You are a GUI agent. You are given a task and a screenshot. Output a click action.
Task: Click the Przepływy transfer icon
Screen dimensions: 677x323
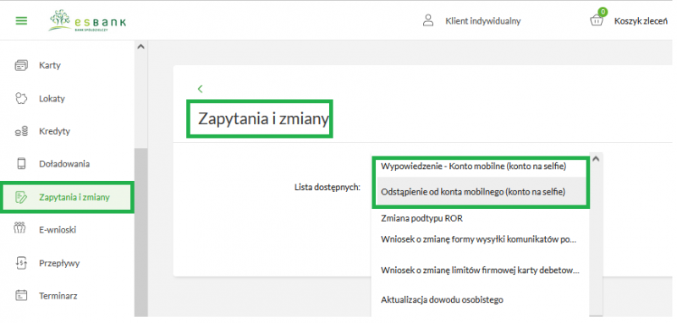[21, 263]
